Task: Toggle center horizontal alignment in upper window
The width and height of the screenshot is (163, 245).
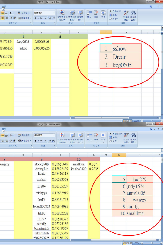Action: click(2, 18)
